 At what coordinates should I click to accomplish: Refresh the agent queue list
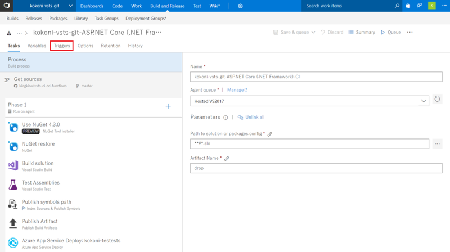pos(437,100)
